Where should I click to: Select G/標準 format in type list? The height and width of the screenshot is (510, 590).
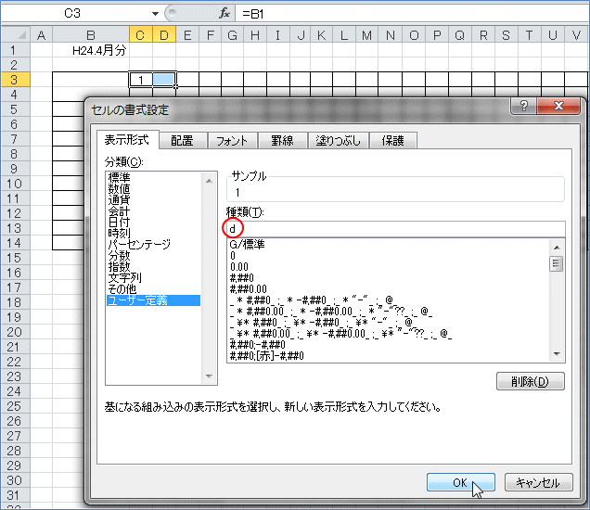[x=247, y=245]
